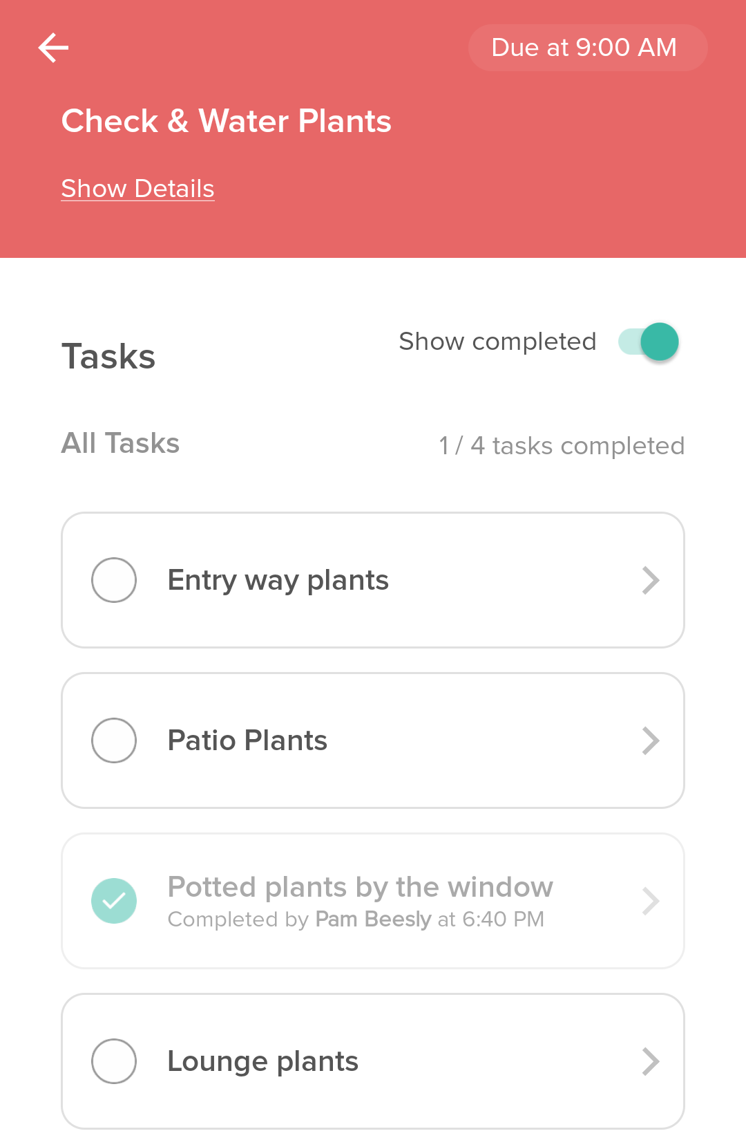
Task: Open Lounge plants chevron arrow
Action: (x=651, y=1061)
